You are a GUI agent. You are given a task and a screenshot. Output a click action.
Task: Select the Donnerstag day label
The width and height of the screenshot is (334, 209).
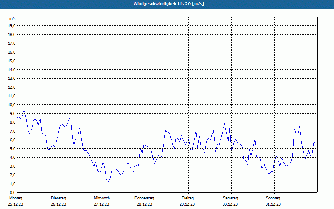(144, 198)
